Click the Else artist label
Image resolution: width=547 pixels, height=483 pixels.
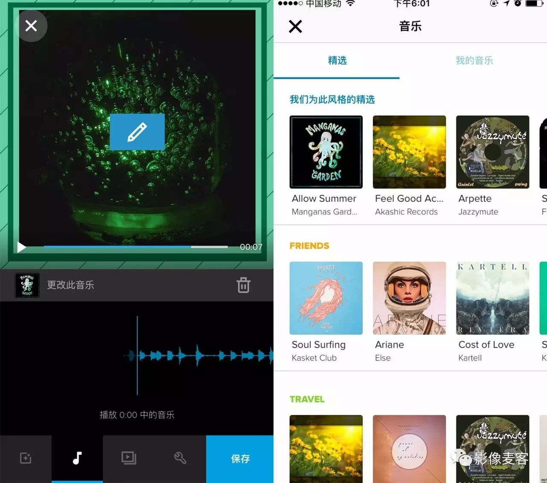[x=383, y=358]
